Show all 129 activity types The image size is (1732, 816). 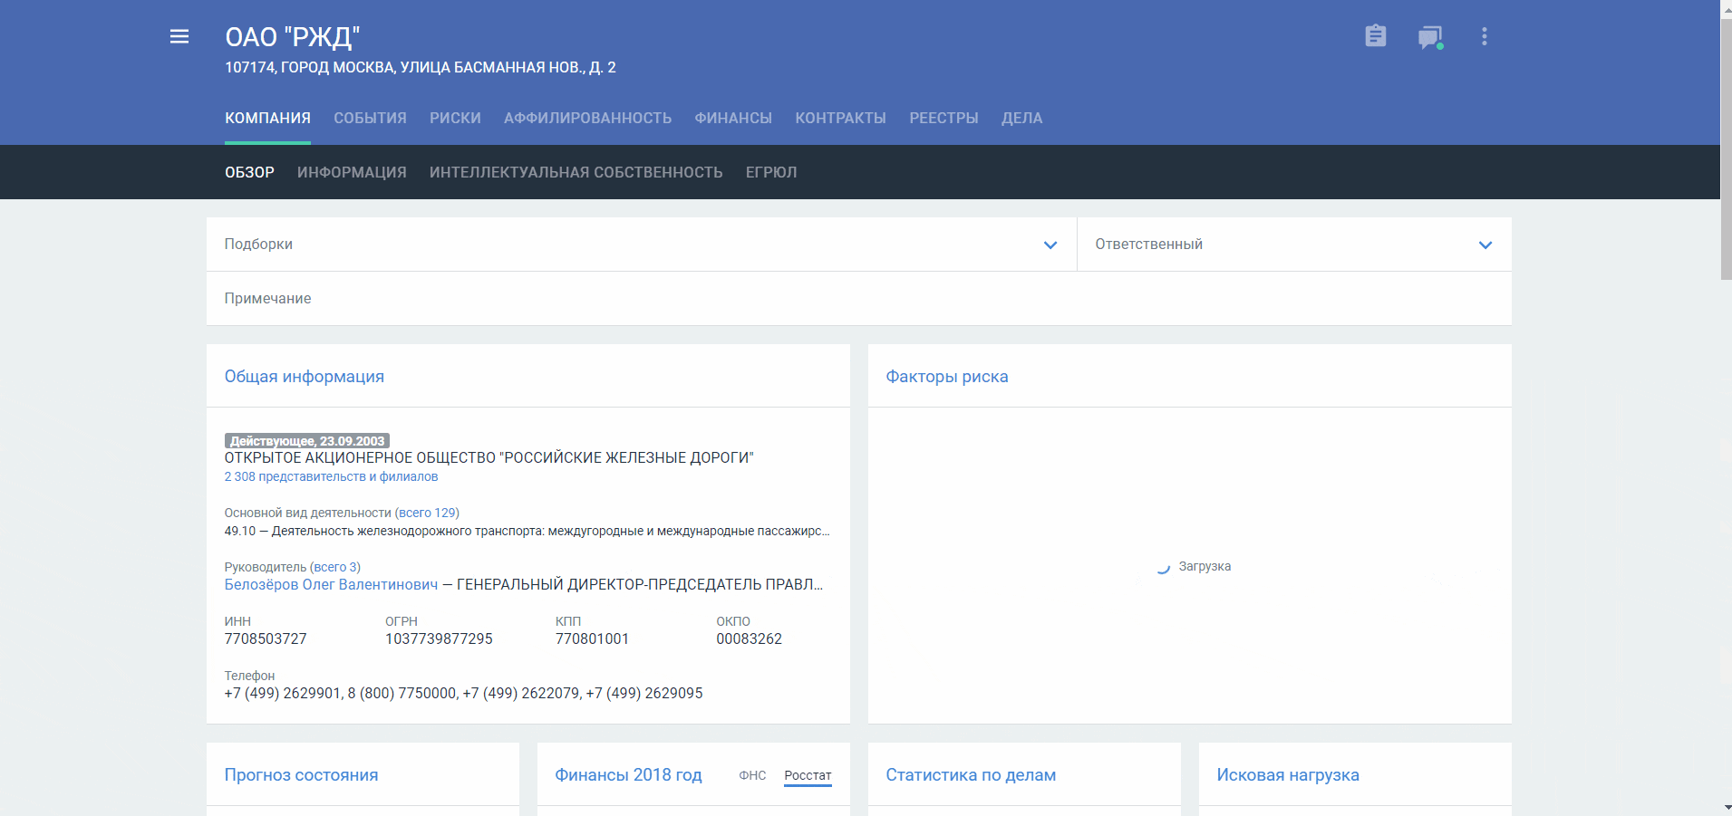pyautogui.click(x=427, y=513)
